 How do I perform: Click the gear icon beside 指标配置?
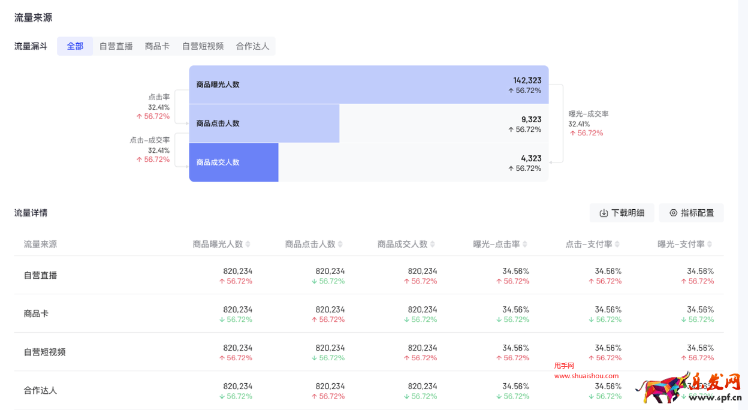tap(674, 213)
